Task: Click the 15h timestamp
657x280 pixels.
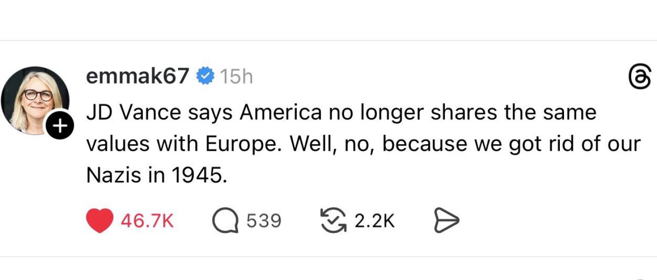Action: [236, 77]
